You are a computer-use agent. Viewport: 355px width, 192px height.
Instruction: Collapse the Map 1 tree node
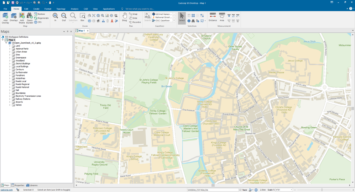click(x=3, y=40)
